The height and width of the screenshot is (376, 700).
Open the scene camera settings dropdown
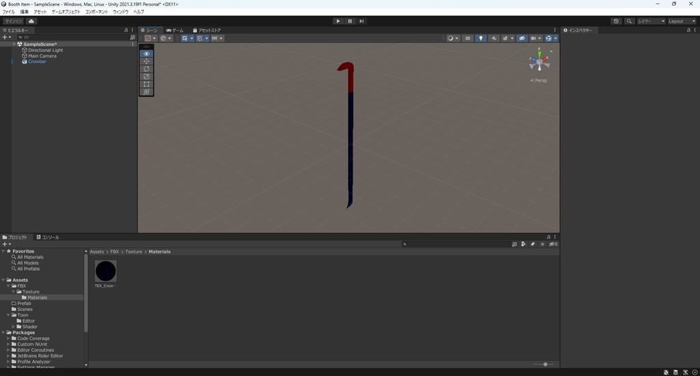[535, 38]
